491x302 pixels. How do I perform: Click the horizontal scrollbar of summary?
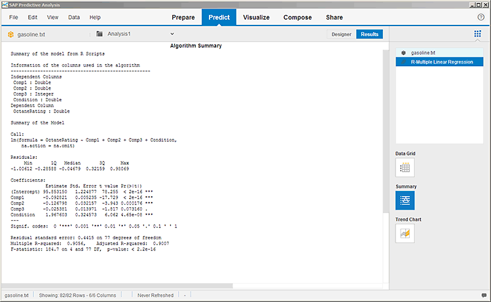point(117,286)
